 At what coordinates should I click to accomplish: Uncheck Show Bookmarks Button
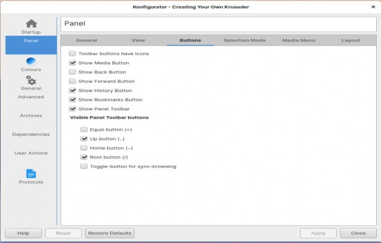[x=72, y=99]
